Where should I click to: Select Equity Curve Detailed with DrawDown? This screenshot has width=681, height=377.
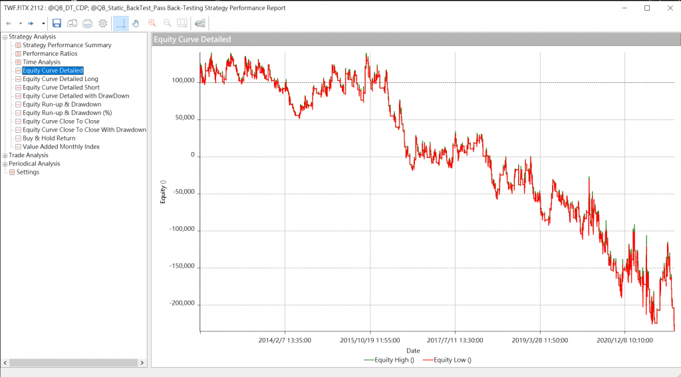75,96
